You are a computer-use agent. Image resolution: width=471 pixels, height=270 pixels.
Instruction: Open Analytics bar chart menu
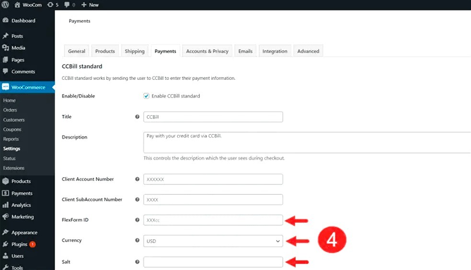coord(5,205)
